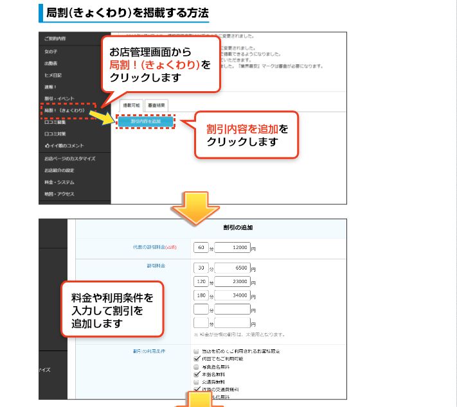Uncheck the 近隣の交通費無料 checkbox
The height and width of the screenshot is (407, 457).
tap(197, 389)
